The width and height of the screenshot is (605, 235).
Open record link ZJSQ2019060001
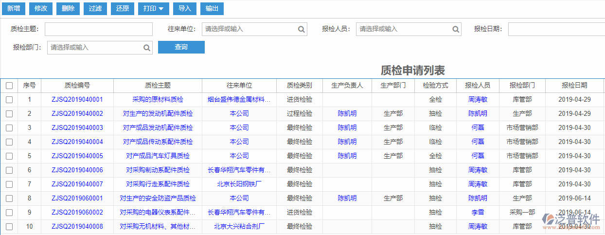point(77,199)
